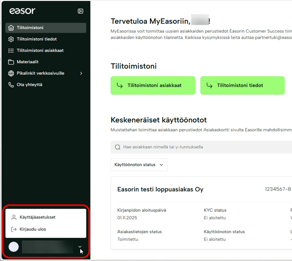
Task: Click the Toimitettu status value
Action: click(x=128, y=239)
